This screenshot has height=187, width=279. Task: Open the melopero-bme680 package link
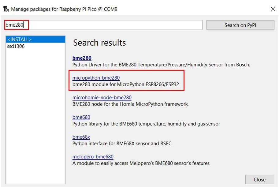click(x=93, y=156)
